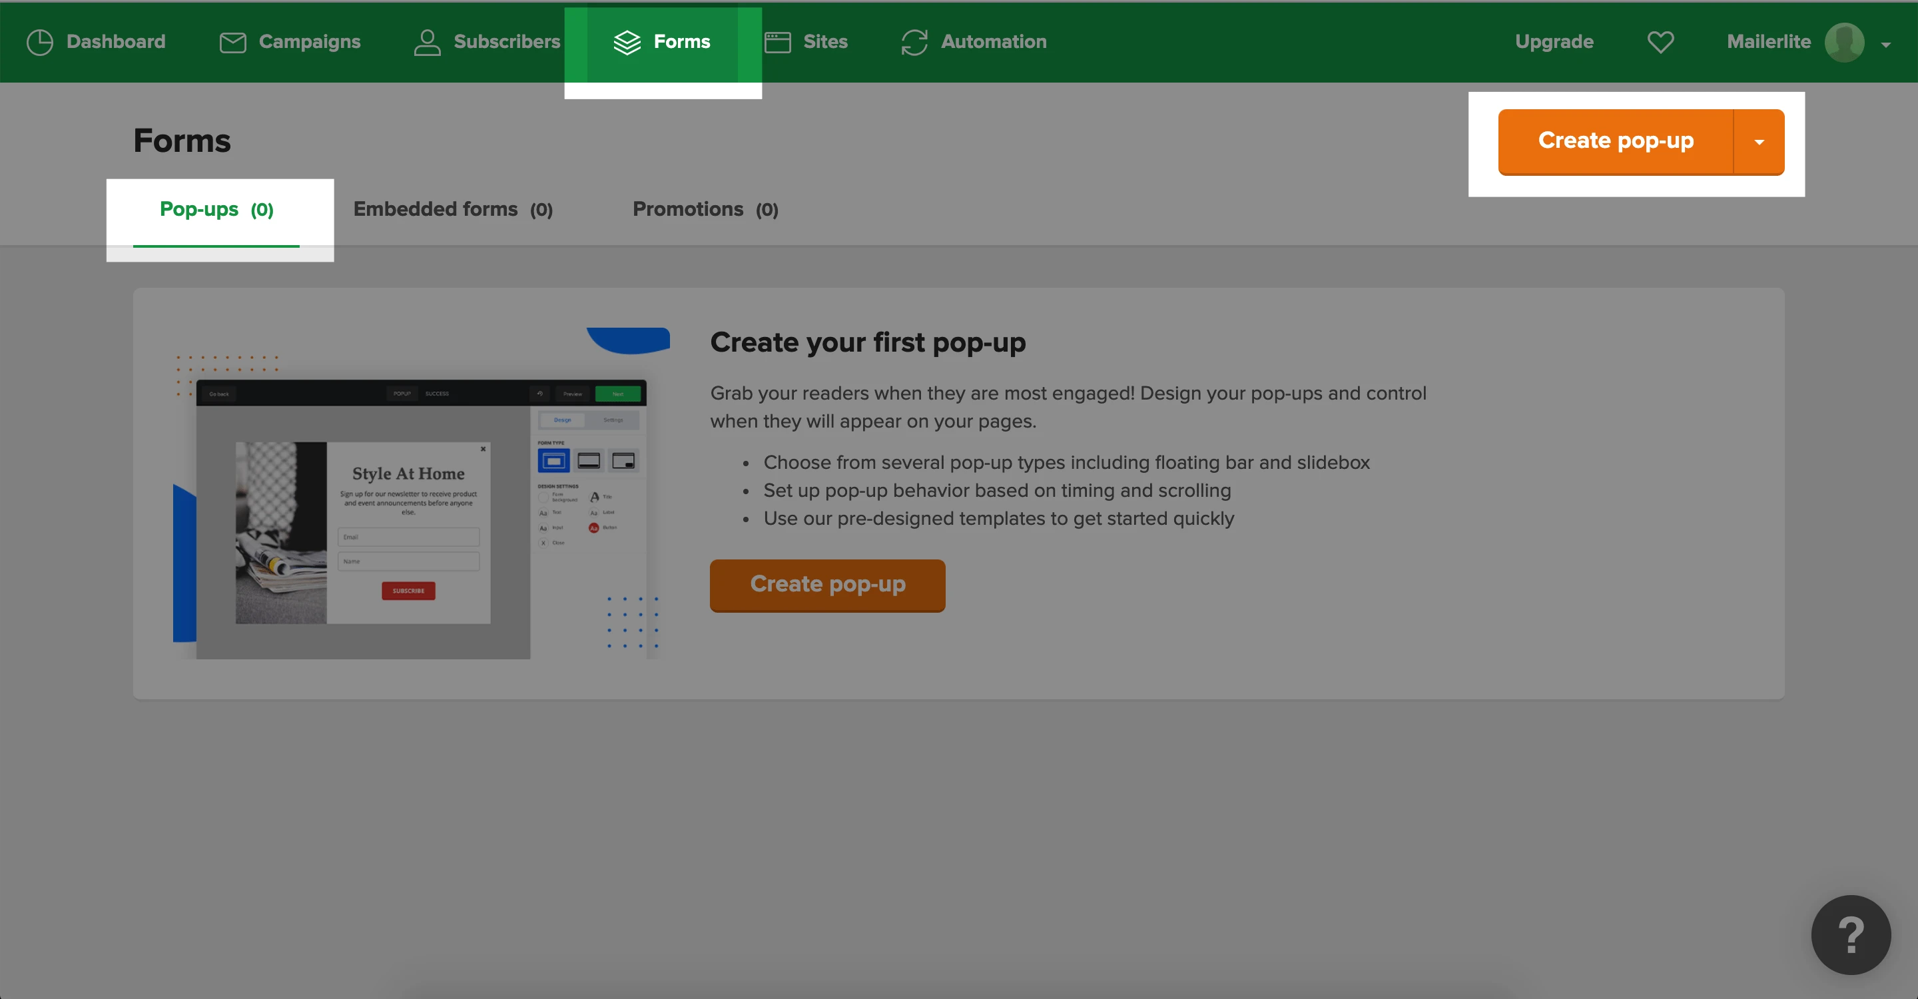This screenshot has width=1918, height=999.
Task: Click Create pop-up button in the card
Action: coord(827,584)
